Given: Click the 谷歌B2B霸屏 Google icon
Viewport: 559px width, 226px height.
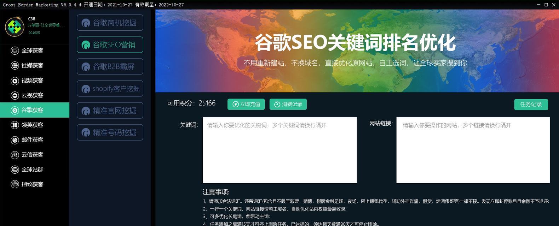Looking at the screenshot, I should click(x=86, y=67).
